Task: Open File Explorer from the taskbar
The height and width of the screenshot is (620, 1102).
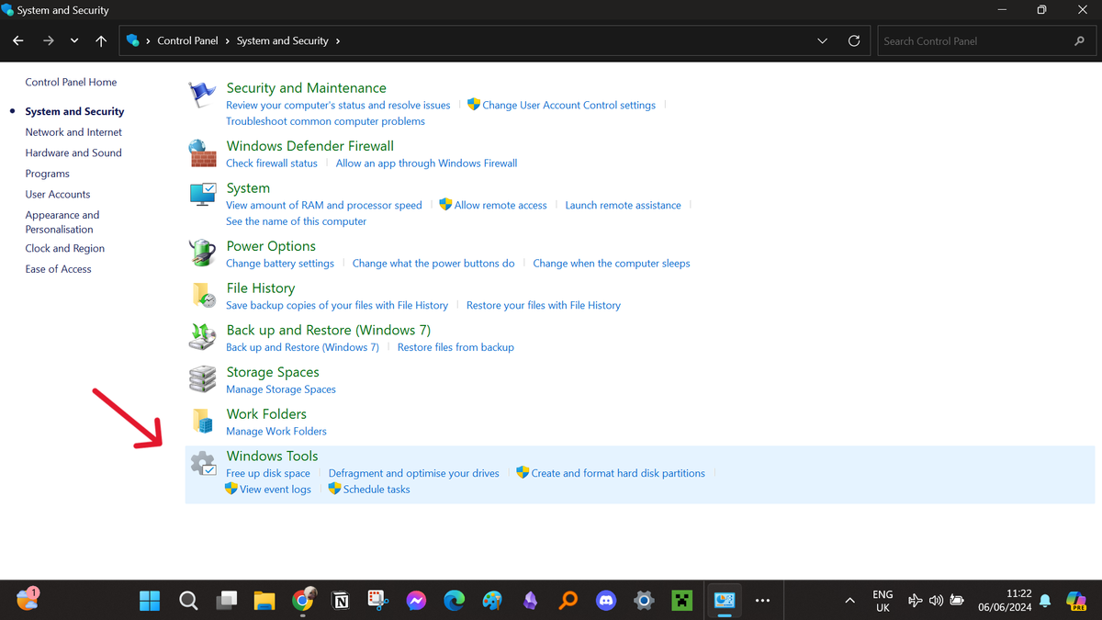Action: point(264,601)
